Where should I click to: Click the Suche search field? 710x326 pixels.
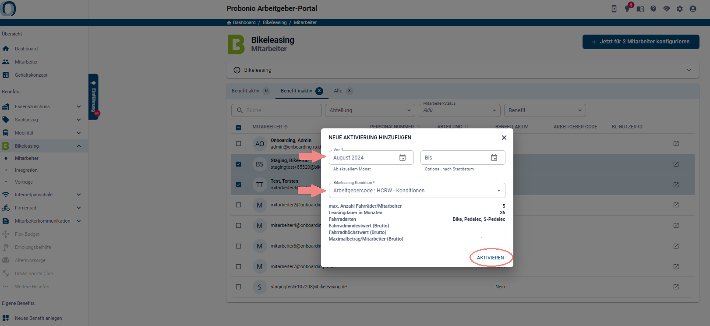click(276, 110)
